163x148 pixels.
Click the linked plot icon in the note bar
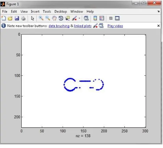click(101, 26)
